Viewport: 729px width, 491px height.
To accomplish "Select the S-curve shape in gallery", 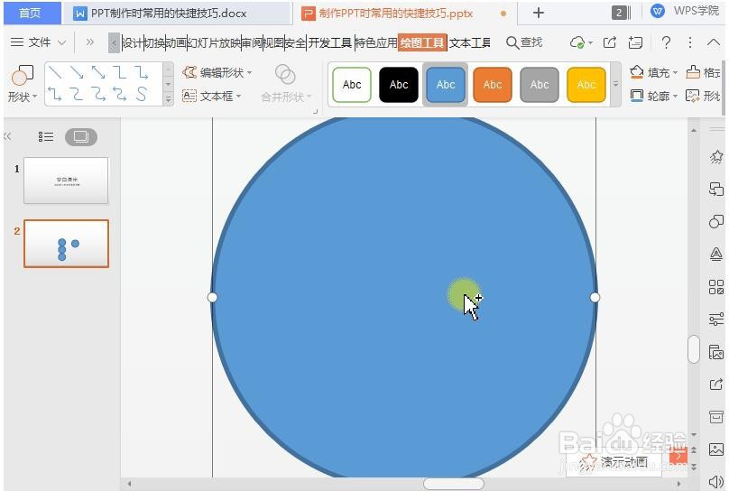I will click(x=142, y=95).
